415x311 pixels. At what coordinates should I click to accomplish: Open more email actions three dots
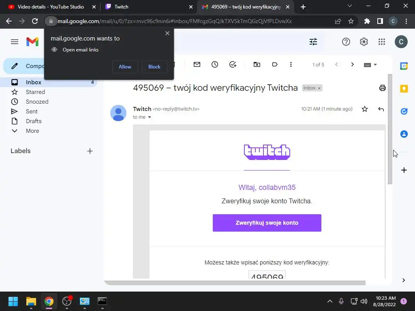291,64
